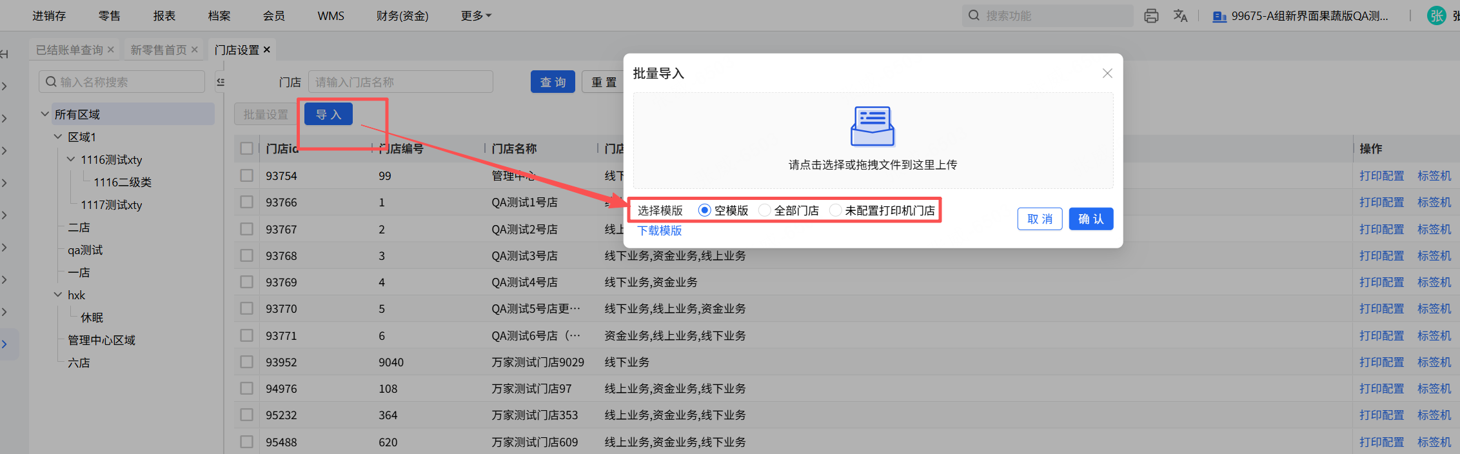The image size is (1460, 454).
Task: Check the row checkbox for 93754
Action: tap(246, 175)
